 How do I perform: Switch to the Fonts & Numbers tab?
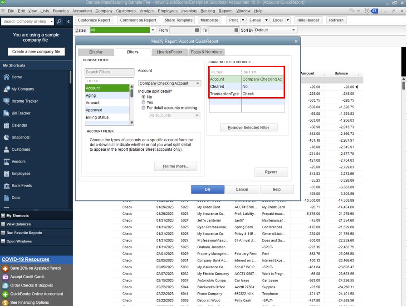206,52
